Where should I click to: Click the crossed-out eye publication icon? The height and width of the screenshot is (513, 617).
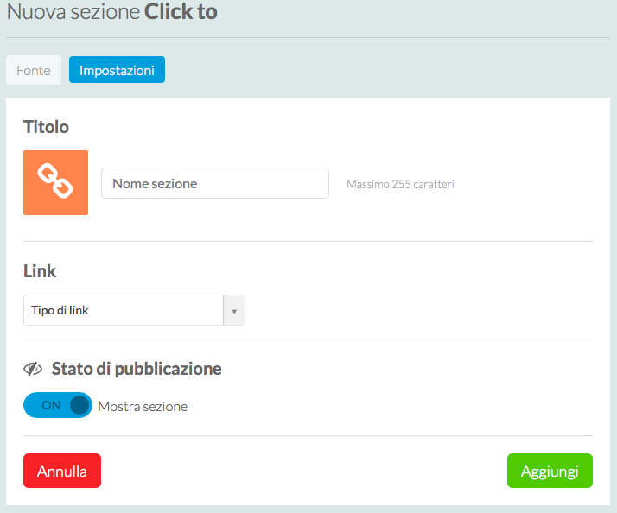(33, 370)
